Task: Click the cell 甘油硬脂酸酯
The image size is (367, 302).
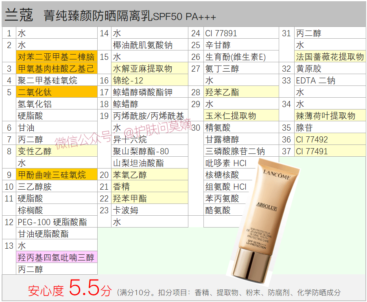Action: pos(57,234)
